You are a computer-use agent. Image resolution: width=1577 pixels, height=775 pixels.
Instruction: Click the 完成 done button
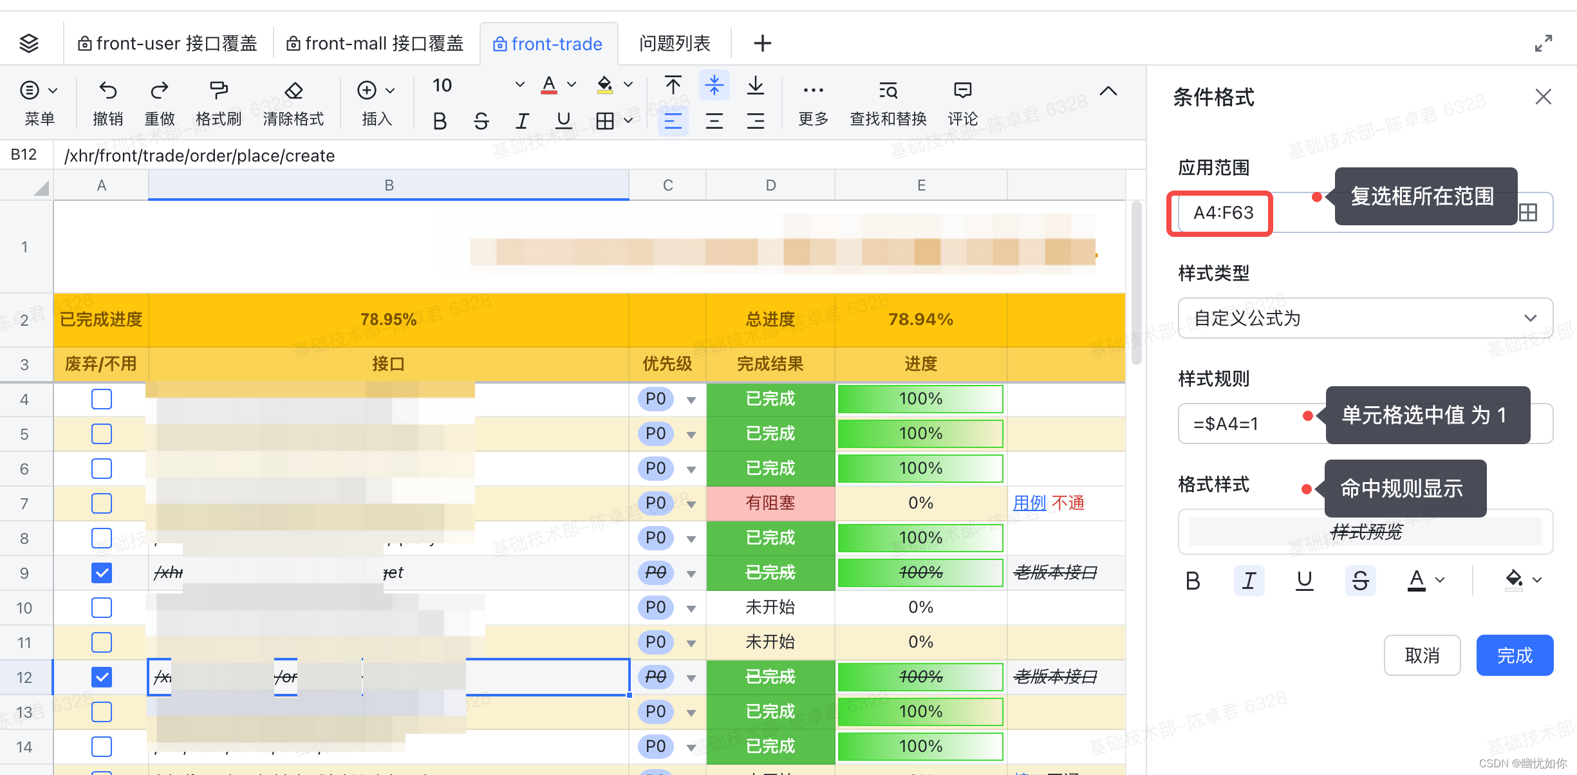(1515, 655)
